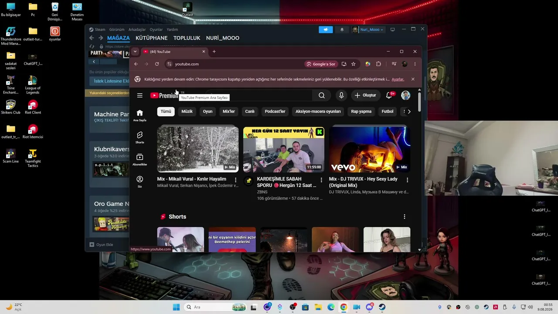The image size is (558, 314).
Task: Open options for DJ TRIVUX mix video
Action: [407, 180]
